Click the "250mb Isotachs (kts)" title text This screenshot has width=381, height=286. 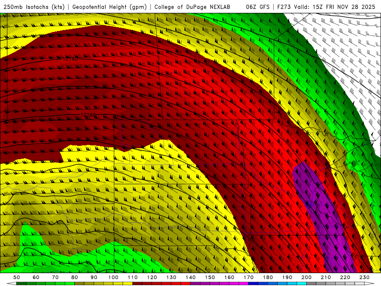pos(34,7)
